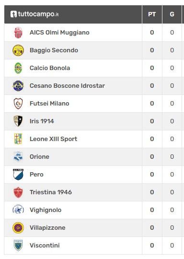Click the Orione team logo

click(18, 156)
